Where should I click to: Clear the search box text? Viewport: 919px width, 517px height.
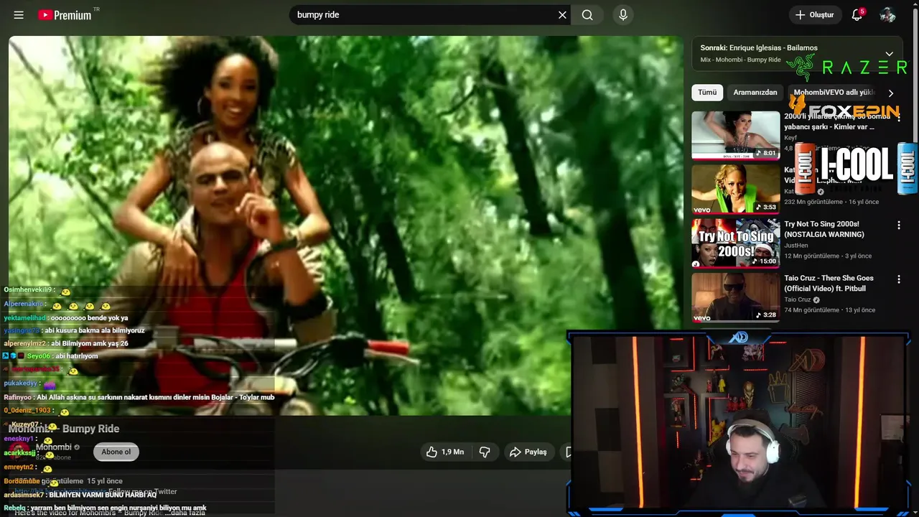562,15
